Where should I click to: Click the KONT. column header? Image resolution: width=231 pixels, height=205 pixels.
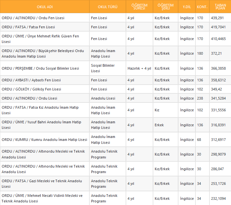203,7
